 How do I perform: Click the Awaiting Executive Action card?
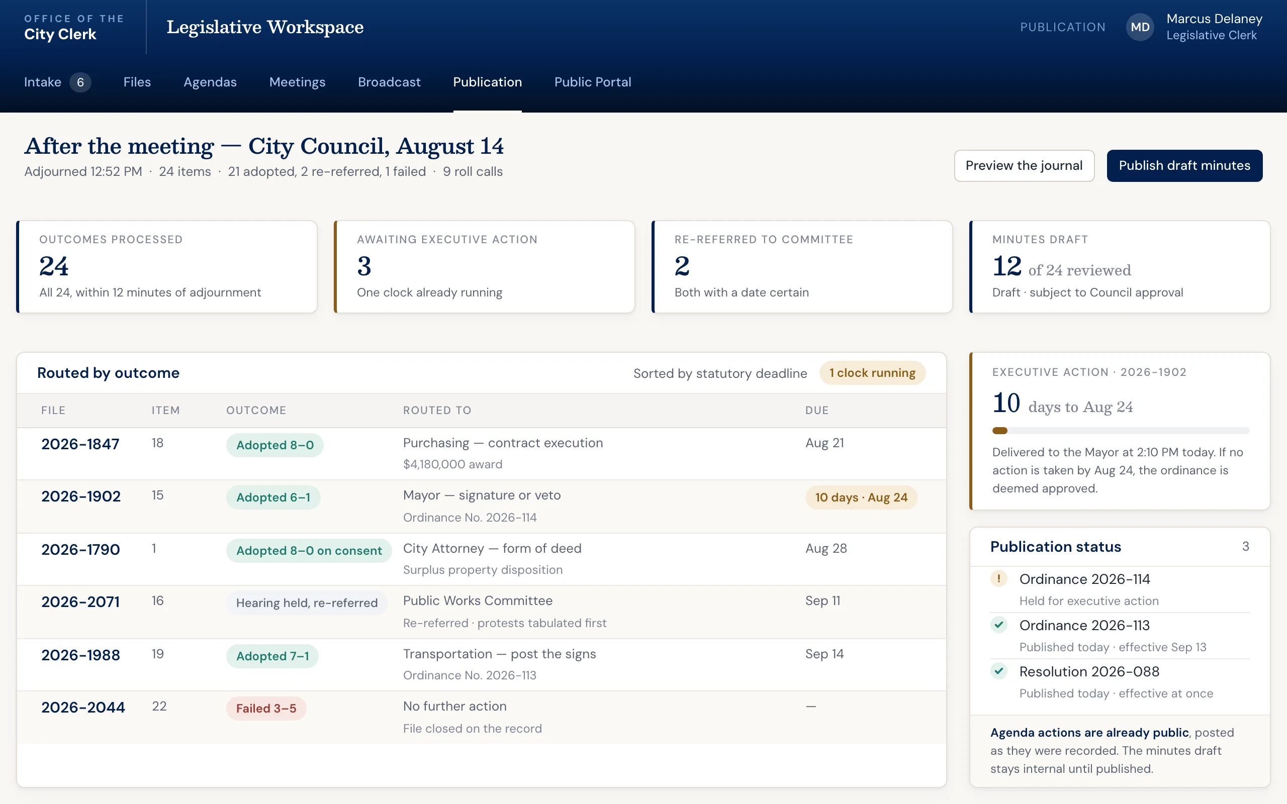click(484, 267)
